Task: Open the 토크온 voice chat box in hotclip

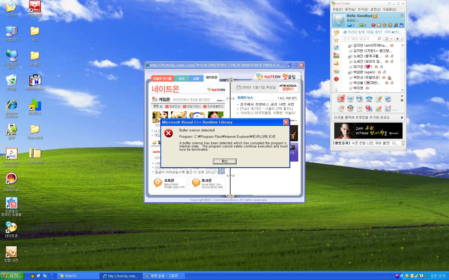Action: [x=207, y=183]
